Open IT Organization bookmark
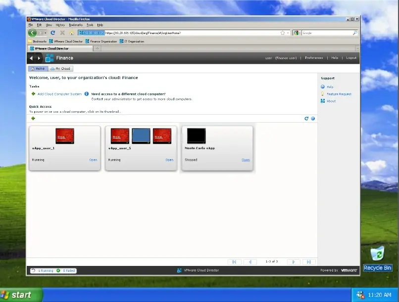This screenshot has height=302, width=399. (x=132, y=41)
